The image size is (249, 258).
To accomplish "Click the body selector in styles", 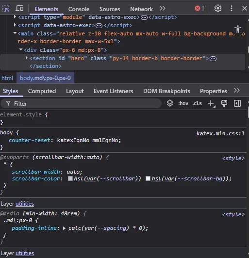I will (6, 132).
